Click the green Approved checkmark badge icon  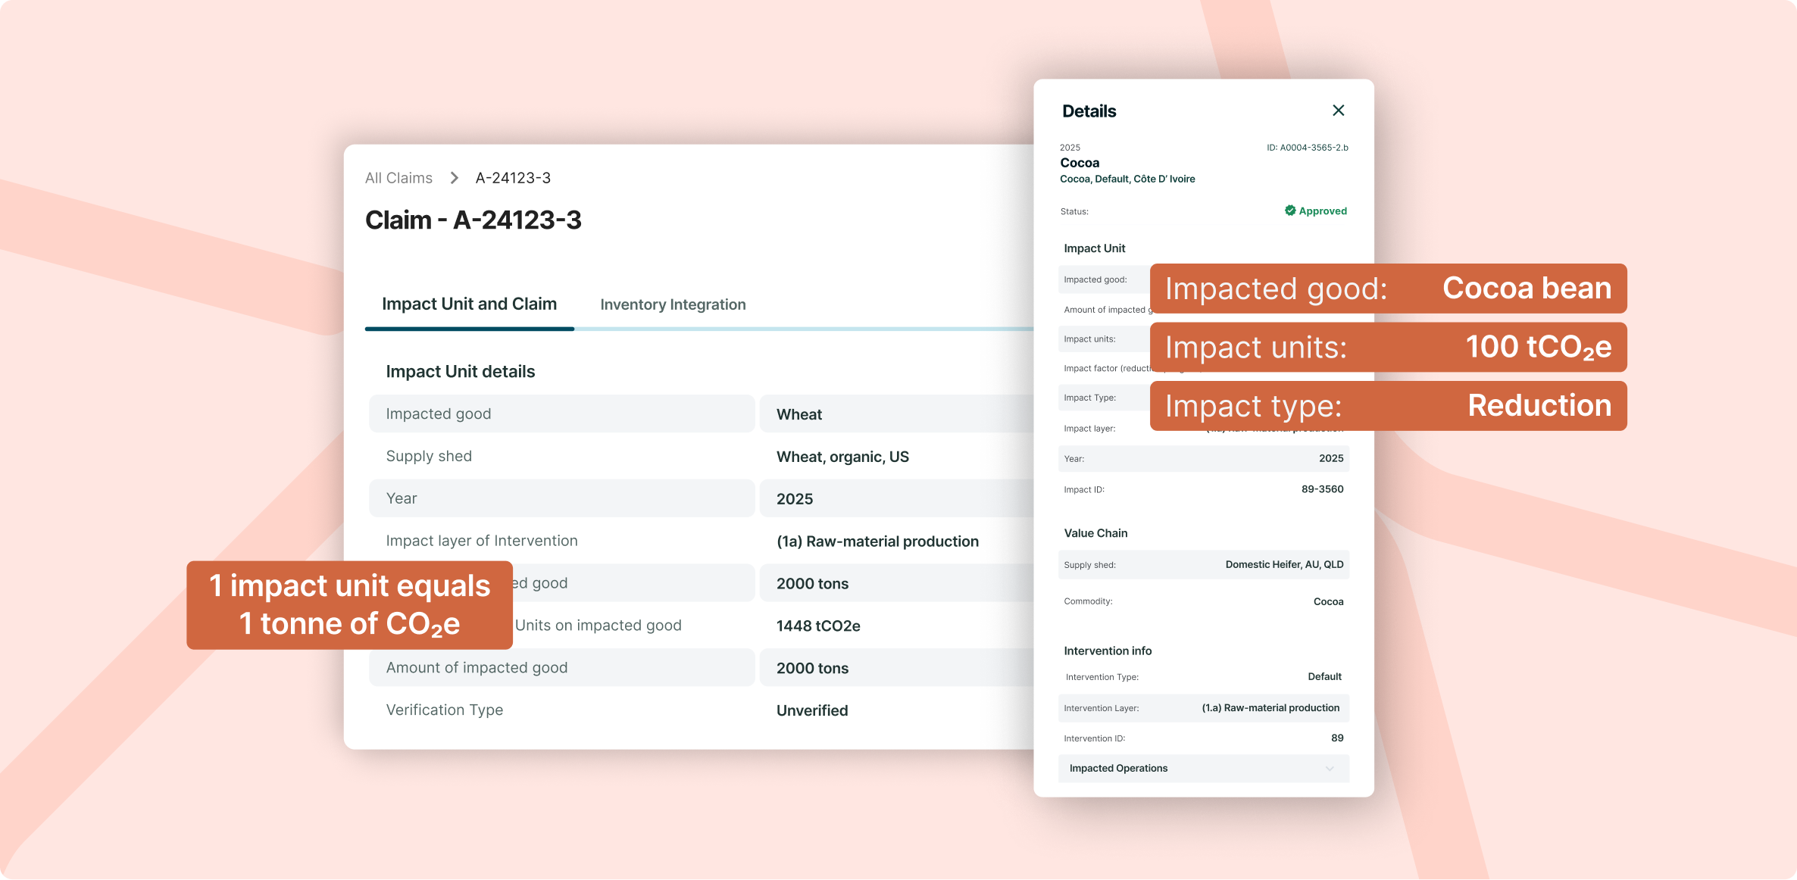(x=1289, y=211)
